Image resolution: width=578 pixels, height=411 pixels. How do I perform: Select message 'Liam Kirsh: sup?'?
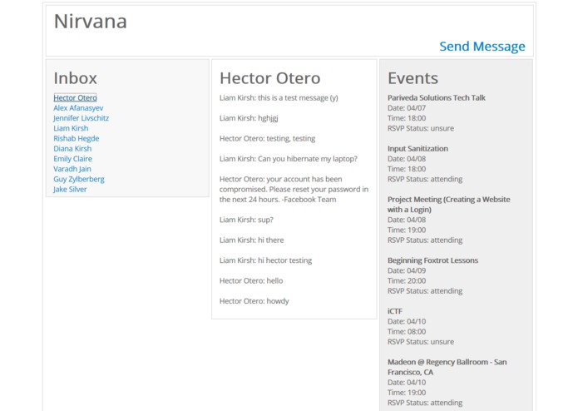[246, 220]
